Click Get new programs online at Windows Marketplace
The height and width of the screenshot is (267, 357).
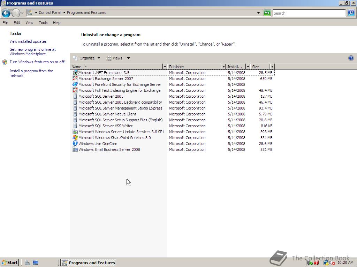tap(32, 51)
